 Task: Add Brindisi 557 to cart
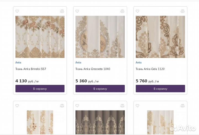point(40,89)
